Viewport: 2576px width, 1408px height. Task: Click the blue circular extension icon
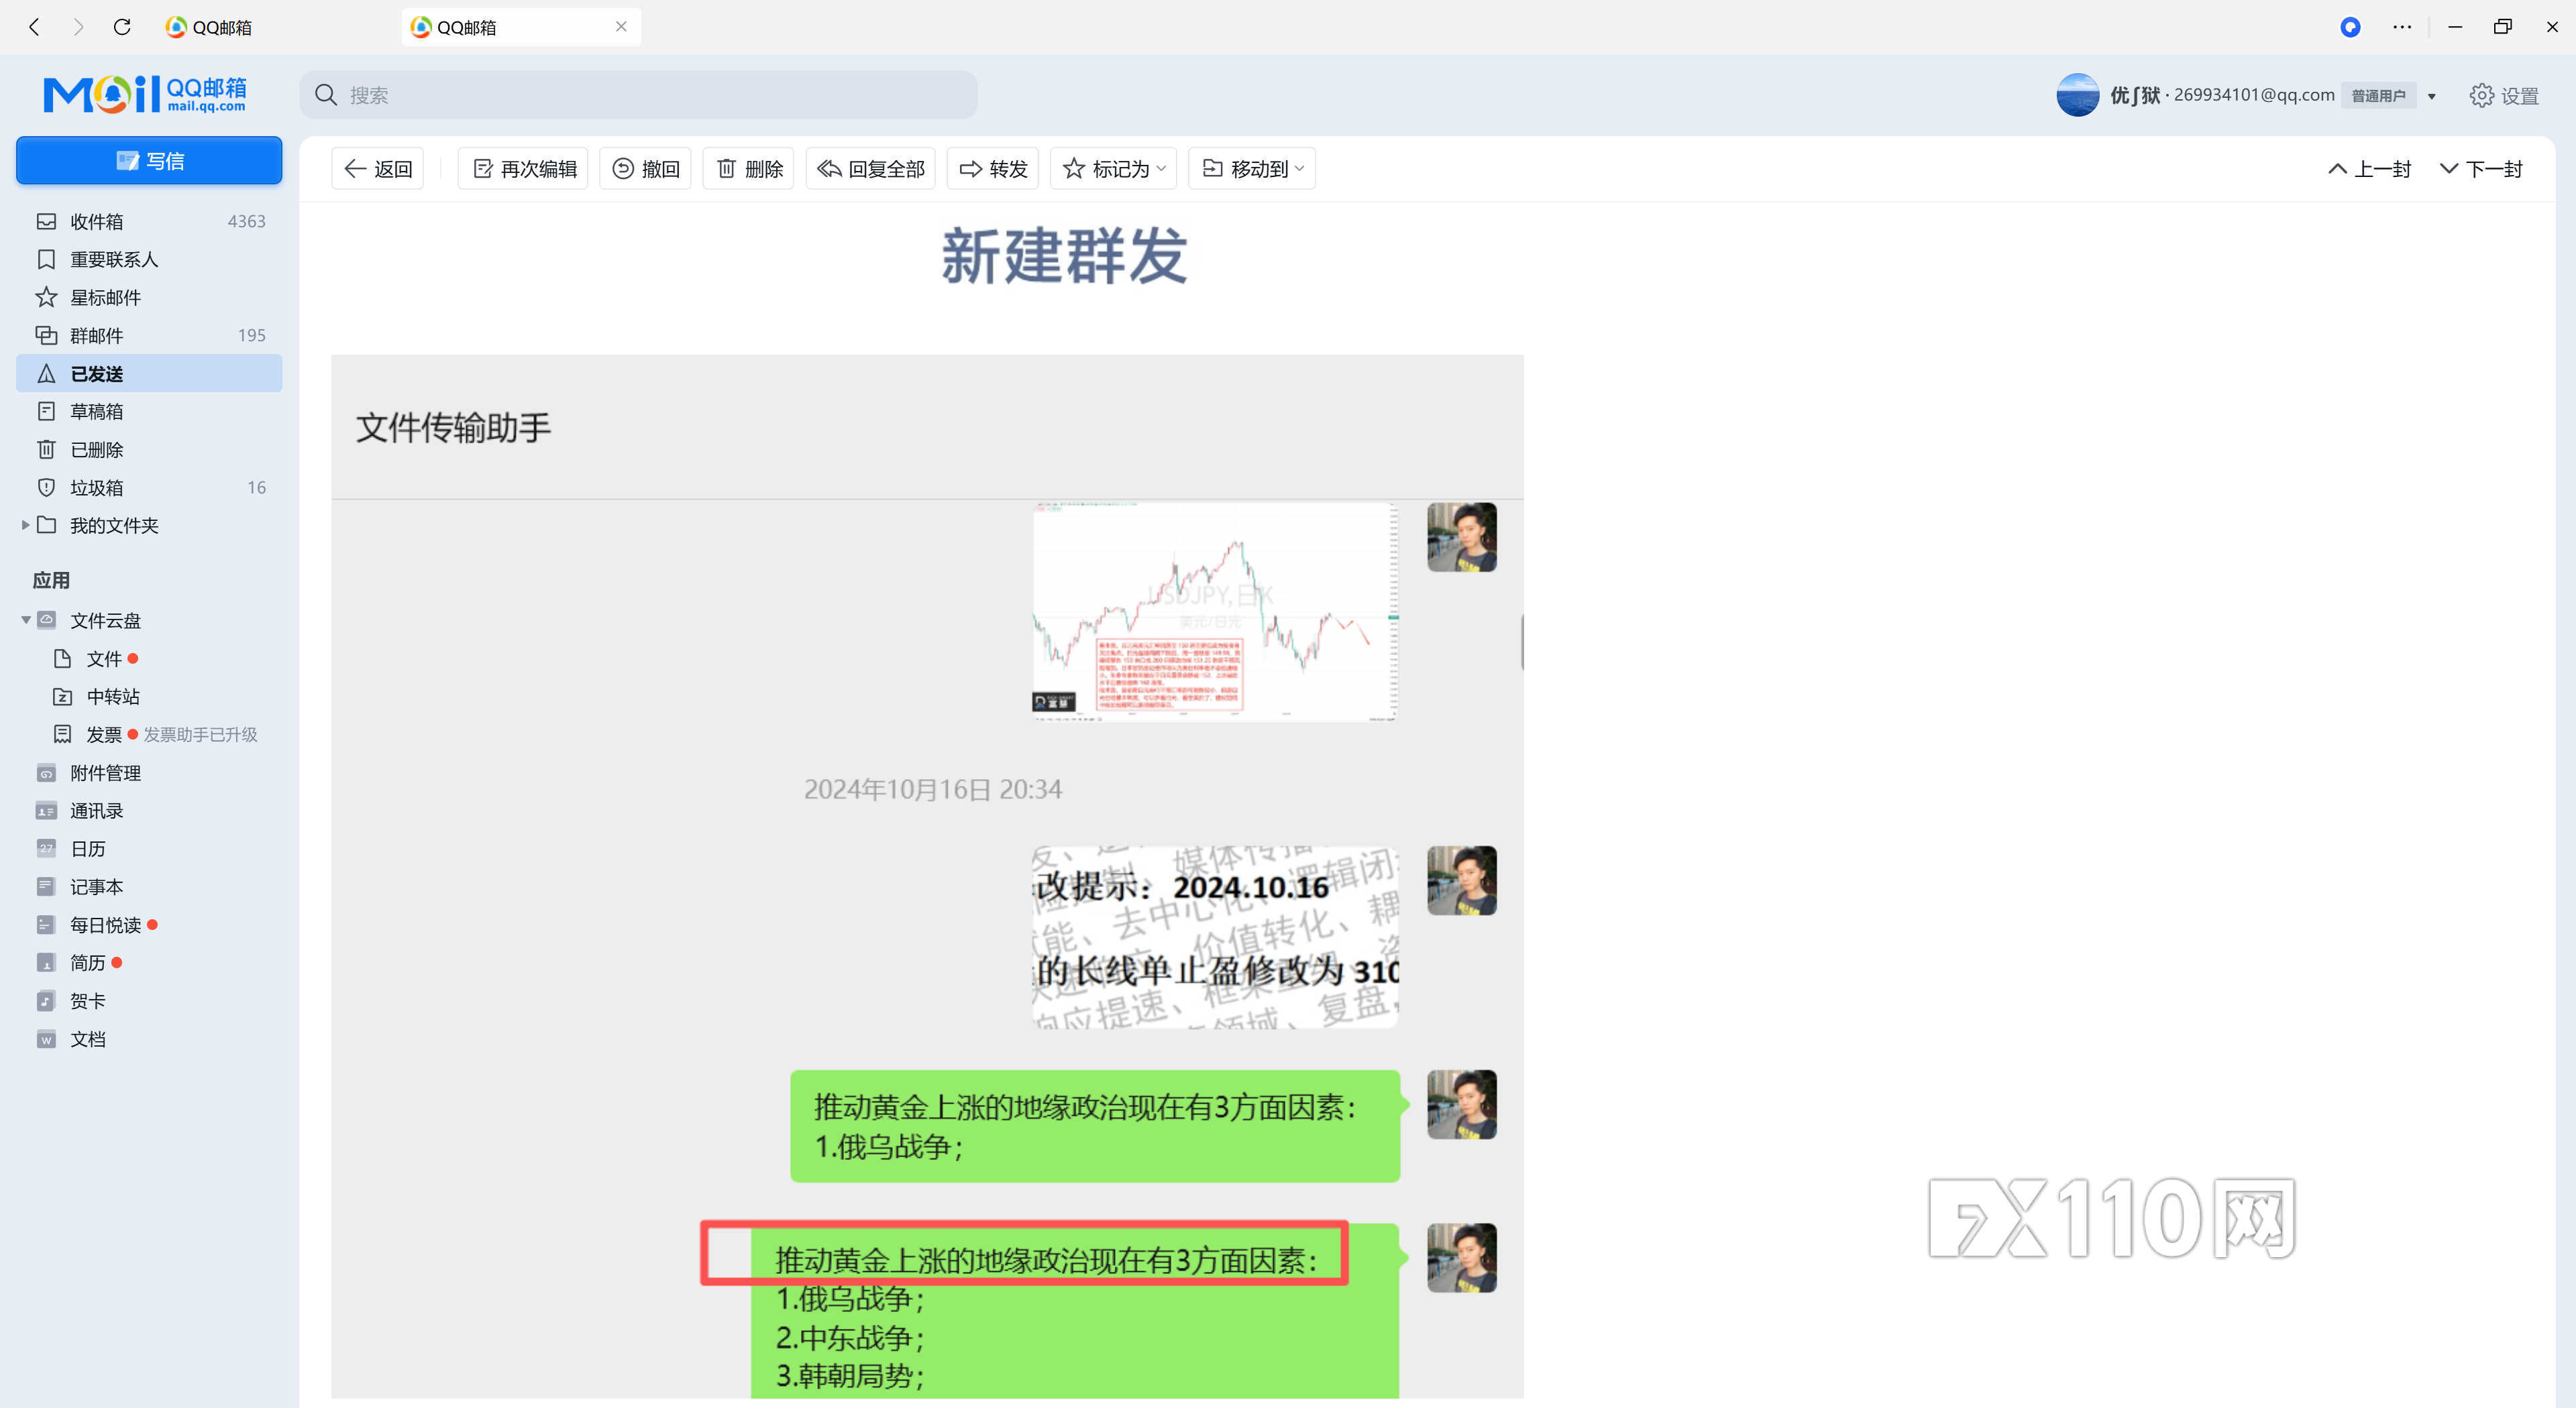click(x=2350, y=27)
